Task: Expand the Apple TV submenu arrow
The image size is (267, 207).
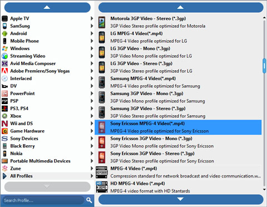Action: coord(92,18)
